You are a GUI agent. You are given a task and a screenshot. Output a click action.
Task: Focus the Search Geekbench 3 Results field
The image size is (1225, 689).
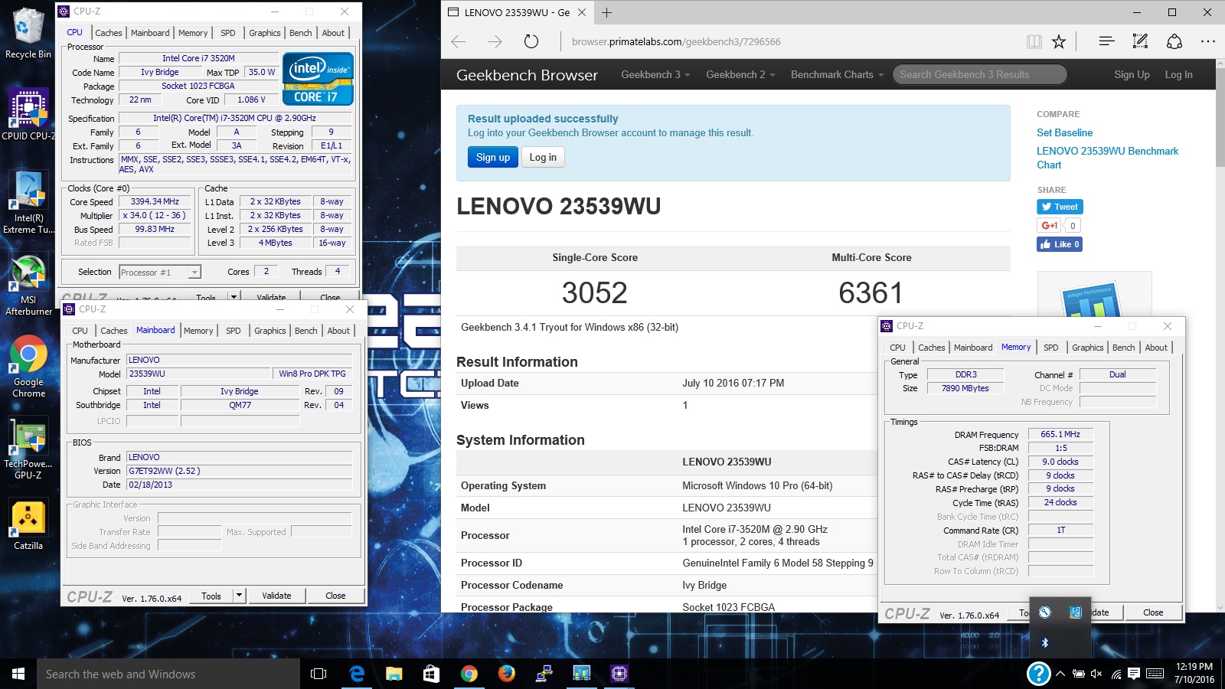click(979, 74)
